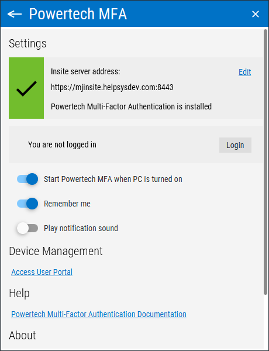Turn off the Remember me switch
This screenshot has height=351, width=269.
pyautogui.click(x=27, y=204)
